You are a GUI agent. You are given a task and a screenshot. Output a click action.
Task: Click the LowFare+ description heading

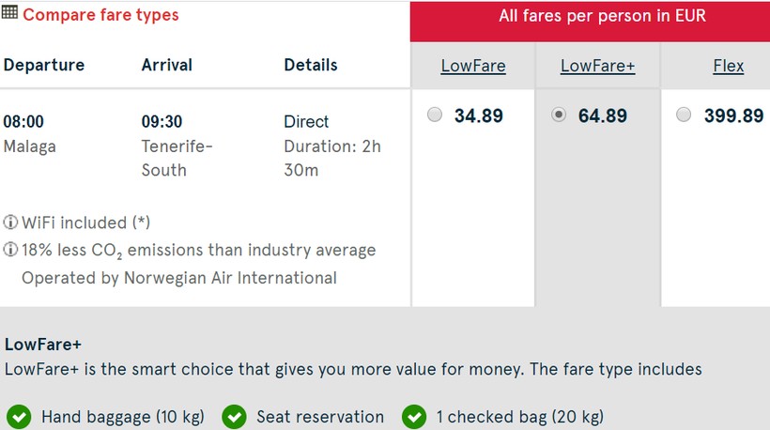pyautogui.click(x=42, y=345)
